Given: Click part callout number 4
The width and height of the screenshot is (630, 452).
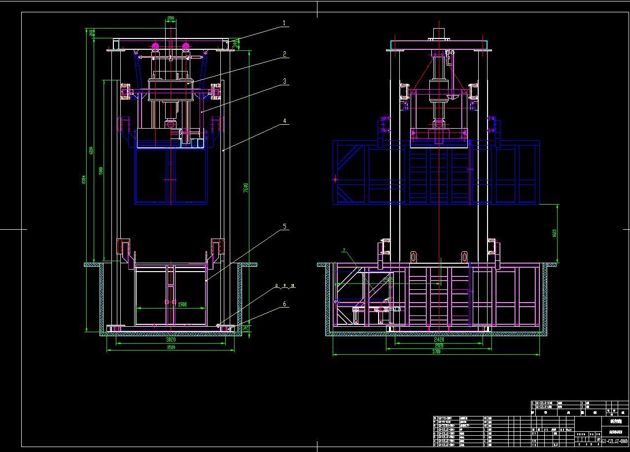Looking at the screenshot, I should 284,120.
